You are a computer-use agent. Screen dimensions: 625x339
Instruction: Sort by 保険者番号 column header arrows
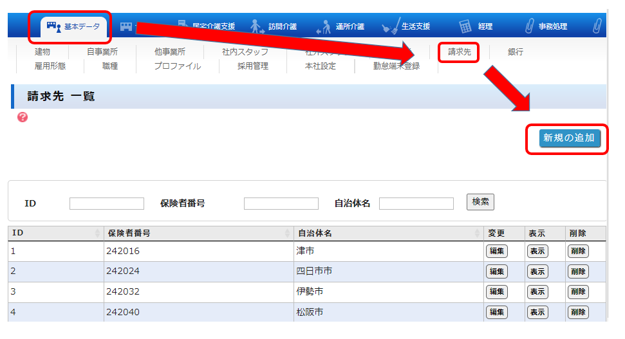coord(288,233)
